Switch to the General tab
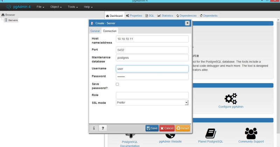This screenshot has width=280, height=147. click(x=95, y=31)
